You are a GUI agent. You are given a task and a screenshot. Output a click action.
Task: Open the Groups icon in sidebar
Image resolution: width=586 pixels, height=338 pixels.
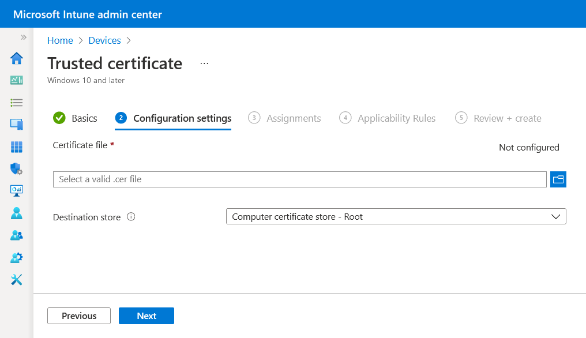pyautogui.click(x=17, y=235)
